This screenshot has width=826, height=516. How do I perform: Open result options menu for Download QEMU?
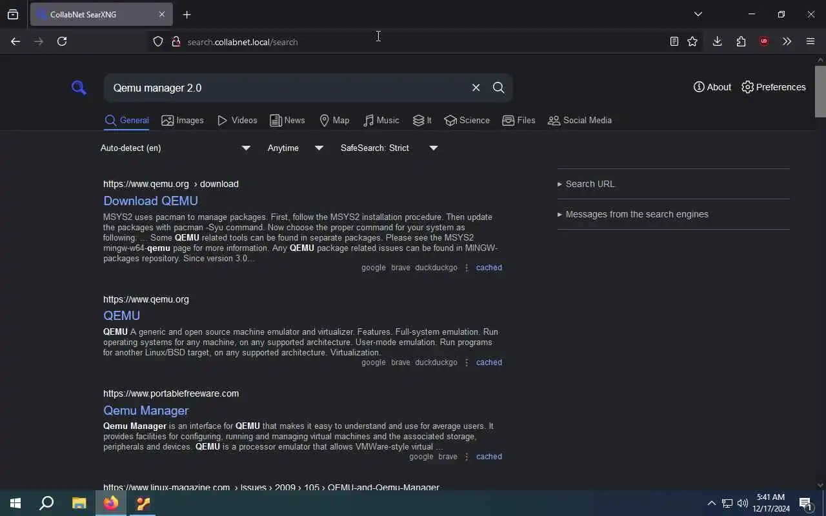click(467, 267)
